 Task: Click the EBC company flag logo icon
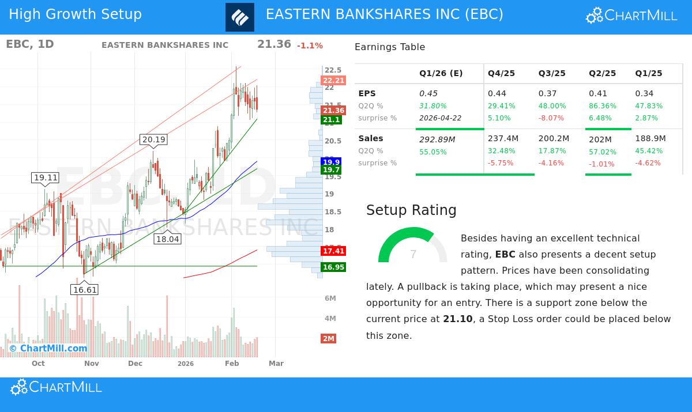click(x=240, y=17)
